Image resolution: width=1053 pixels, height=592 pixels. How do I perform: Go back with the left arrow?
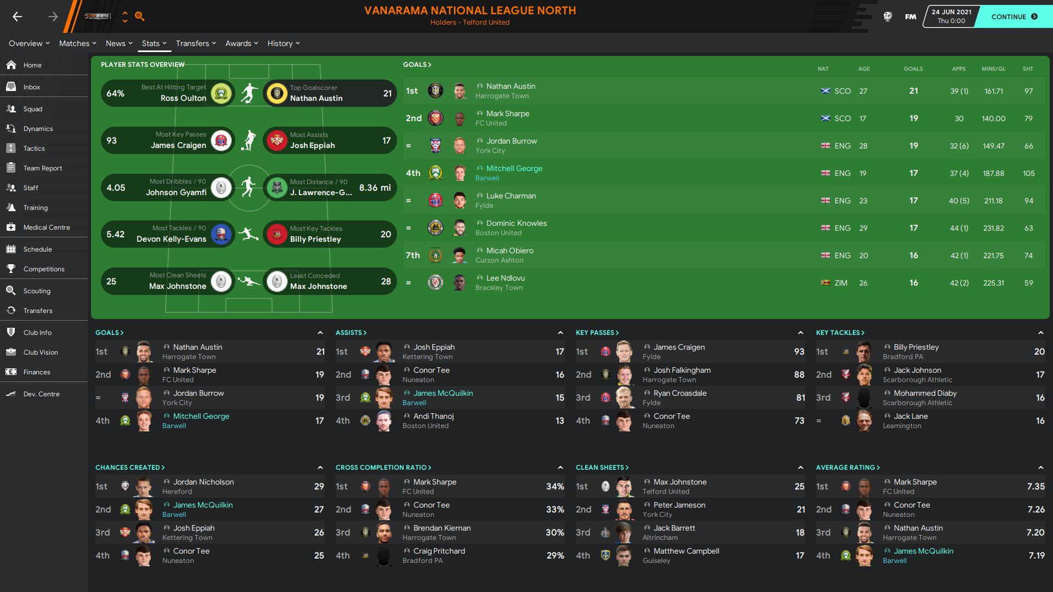tap(18, 16)
